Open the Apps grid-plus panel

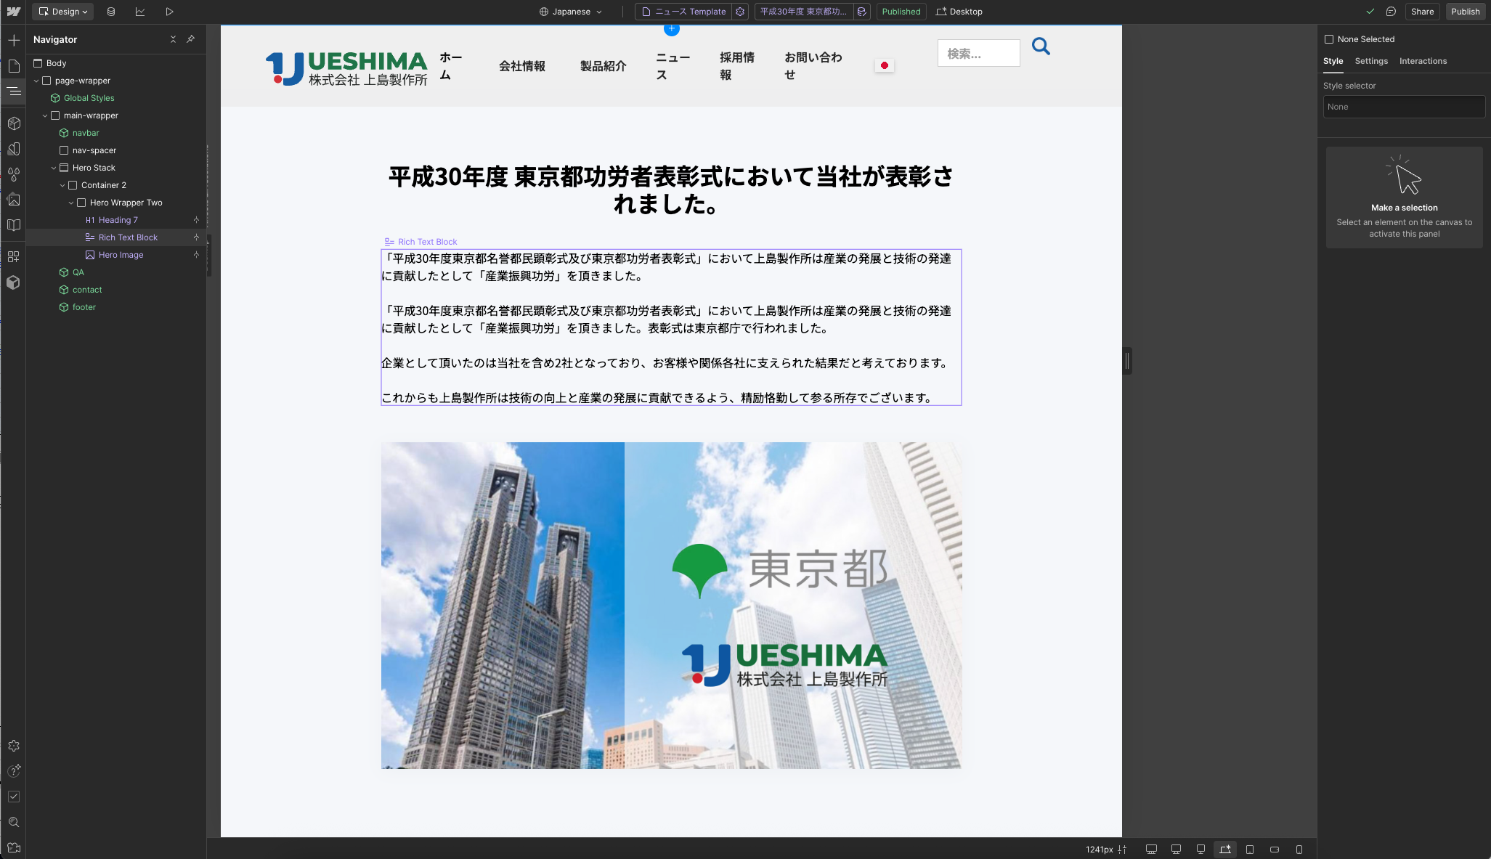point(14,257)
